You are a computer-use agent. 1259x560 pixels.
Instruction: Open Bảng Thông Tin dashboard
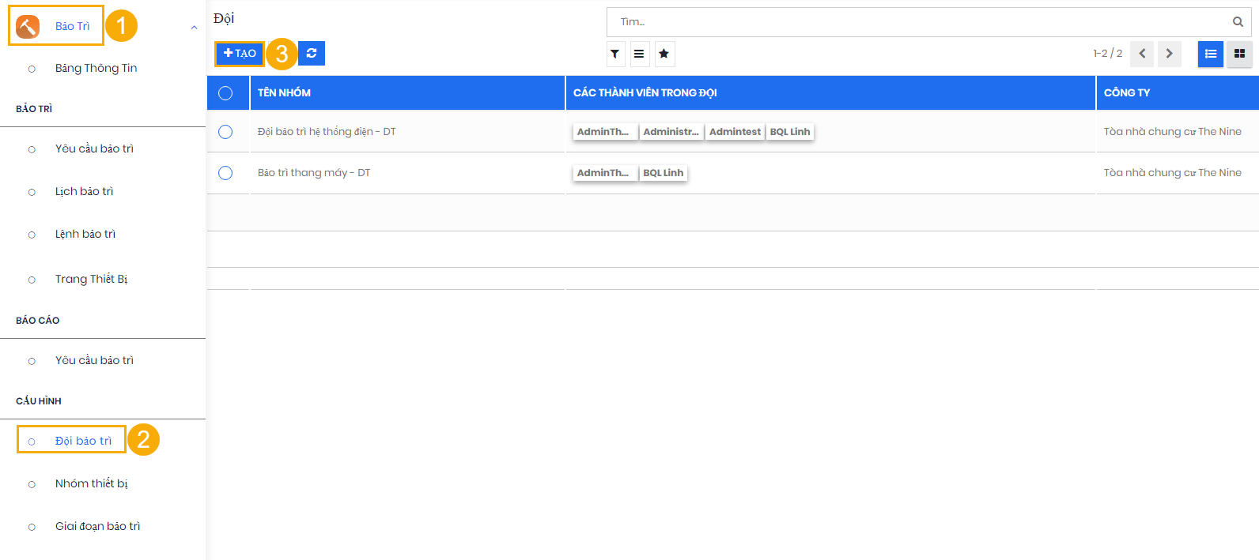click(96, 69)
